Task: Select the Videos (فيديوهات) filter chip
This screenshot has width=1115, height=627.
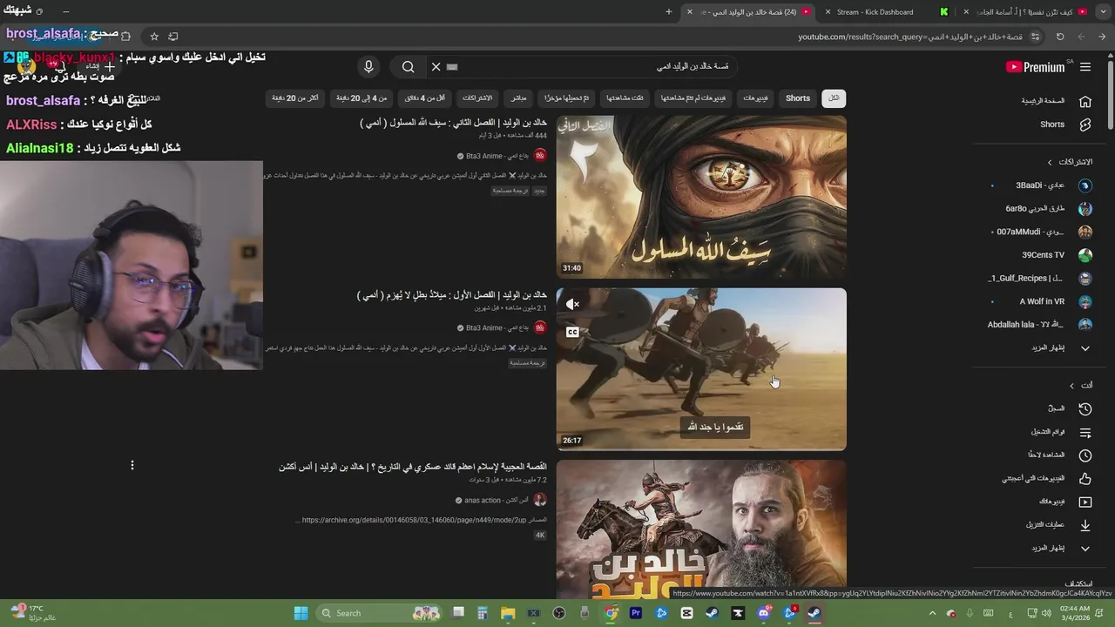Action: click(755, 98)
